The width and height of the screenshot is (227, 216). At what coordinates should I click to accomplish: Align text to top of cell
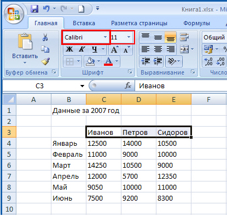click(x=145, y=37)
